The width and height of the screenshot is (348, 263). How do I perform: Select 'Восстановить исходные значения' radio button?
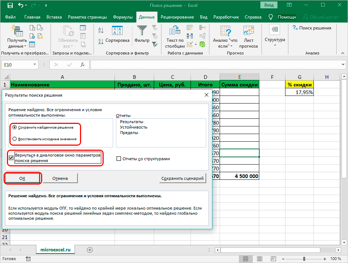(x=15, y=139)
